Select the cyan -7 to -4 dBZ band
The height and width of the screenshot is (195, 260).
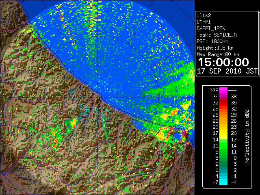pyautogui.click(x=223, y=182)
